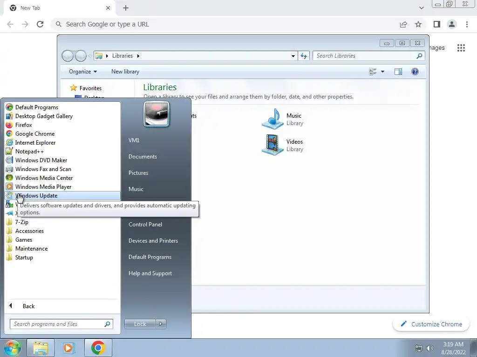Open Pictures from the Start menu
477x357 pixels.
(138, 173)
